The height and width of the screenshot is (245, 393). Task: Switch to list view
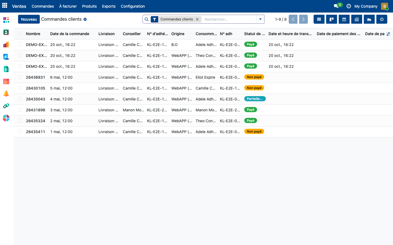pos(319,19)
